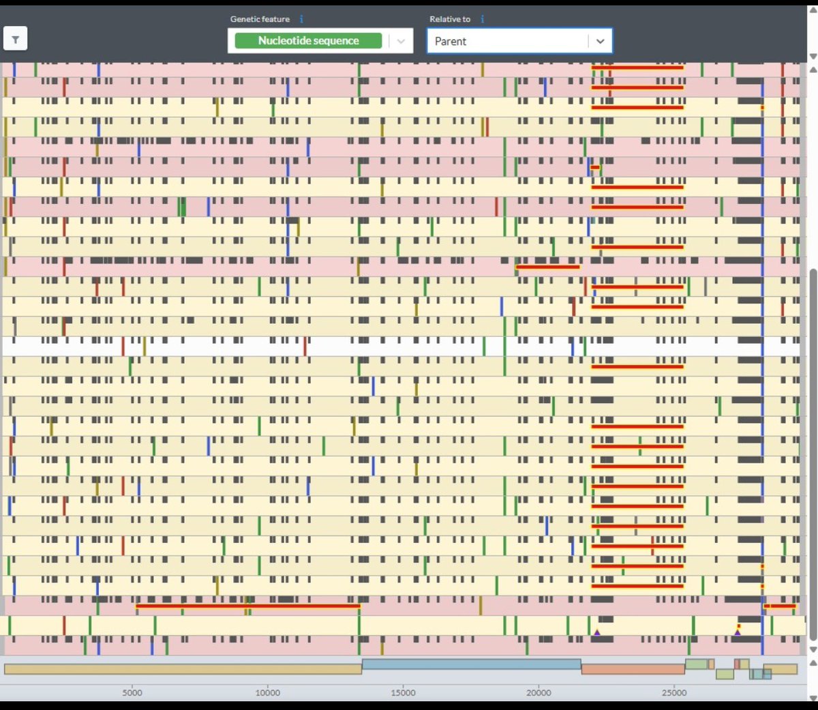Viewport: 818px width, 710px height.
Task: Open the filter panel button
Action: (15, 40)
